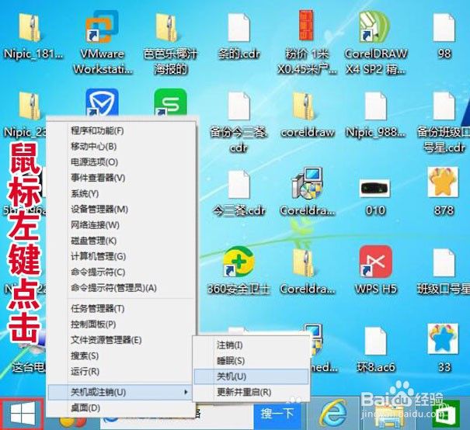Open the Windows Store taskbar icon
The image size is (470, 430).
[445, 414]
